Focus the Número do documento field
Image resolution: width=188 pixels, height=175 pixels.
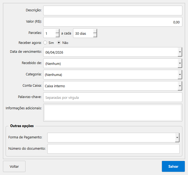pos(113,149)
